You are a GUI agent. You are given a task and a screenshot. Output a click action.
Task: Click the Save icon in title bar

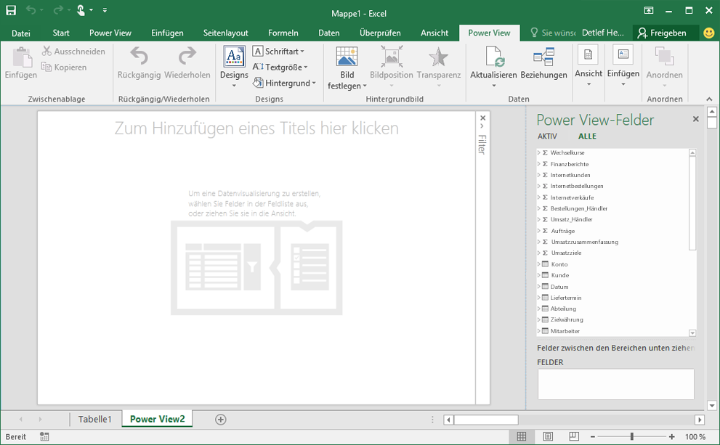[x=11, y=10]
